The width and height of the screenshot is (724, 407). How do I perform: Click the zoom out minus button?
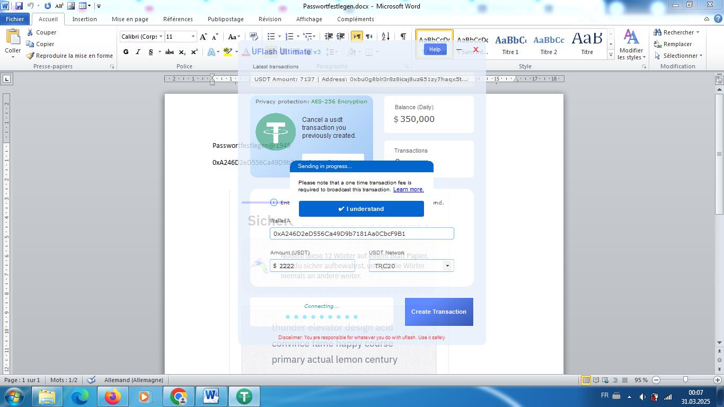pyautogui.click(x=656, y=380)
